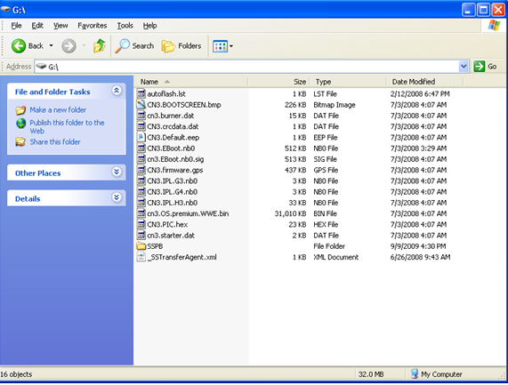Open the Forward button history dropdown arrow
The height and width of the screenshot is (385, 508).
tap(84, 45)
